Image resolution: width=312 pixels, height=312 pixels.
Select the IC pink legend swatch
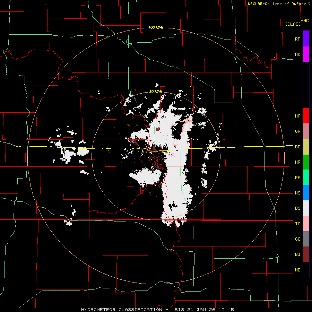coord(306,224)
